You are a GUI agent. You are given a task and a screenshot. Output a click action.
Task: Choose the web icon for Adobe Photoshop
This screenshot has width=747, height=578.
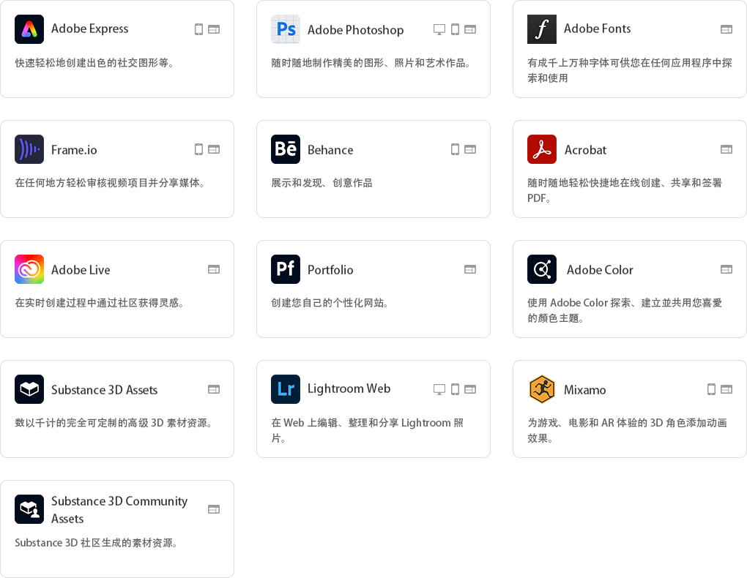click(470, 29)
